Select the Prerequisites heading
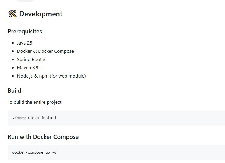This screenshot has height=163, width=225. (25, 31)
